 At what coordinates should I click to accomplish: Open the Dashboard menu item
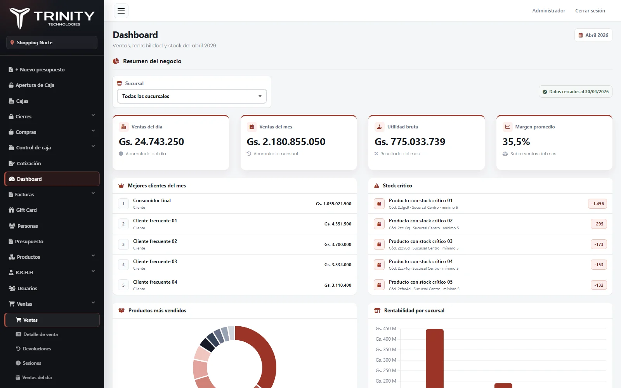[x=52, y=179]
